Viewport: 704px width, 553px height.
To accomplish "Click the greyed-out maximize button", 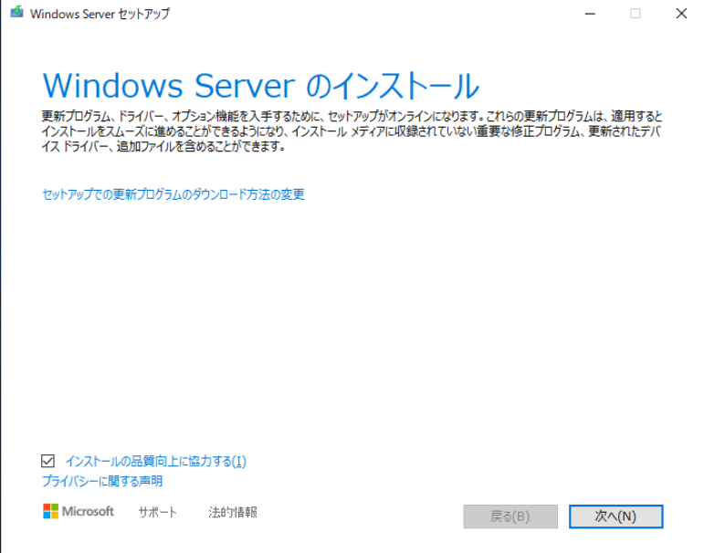I will coord(636,14).
